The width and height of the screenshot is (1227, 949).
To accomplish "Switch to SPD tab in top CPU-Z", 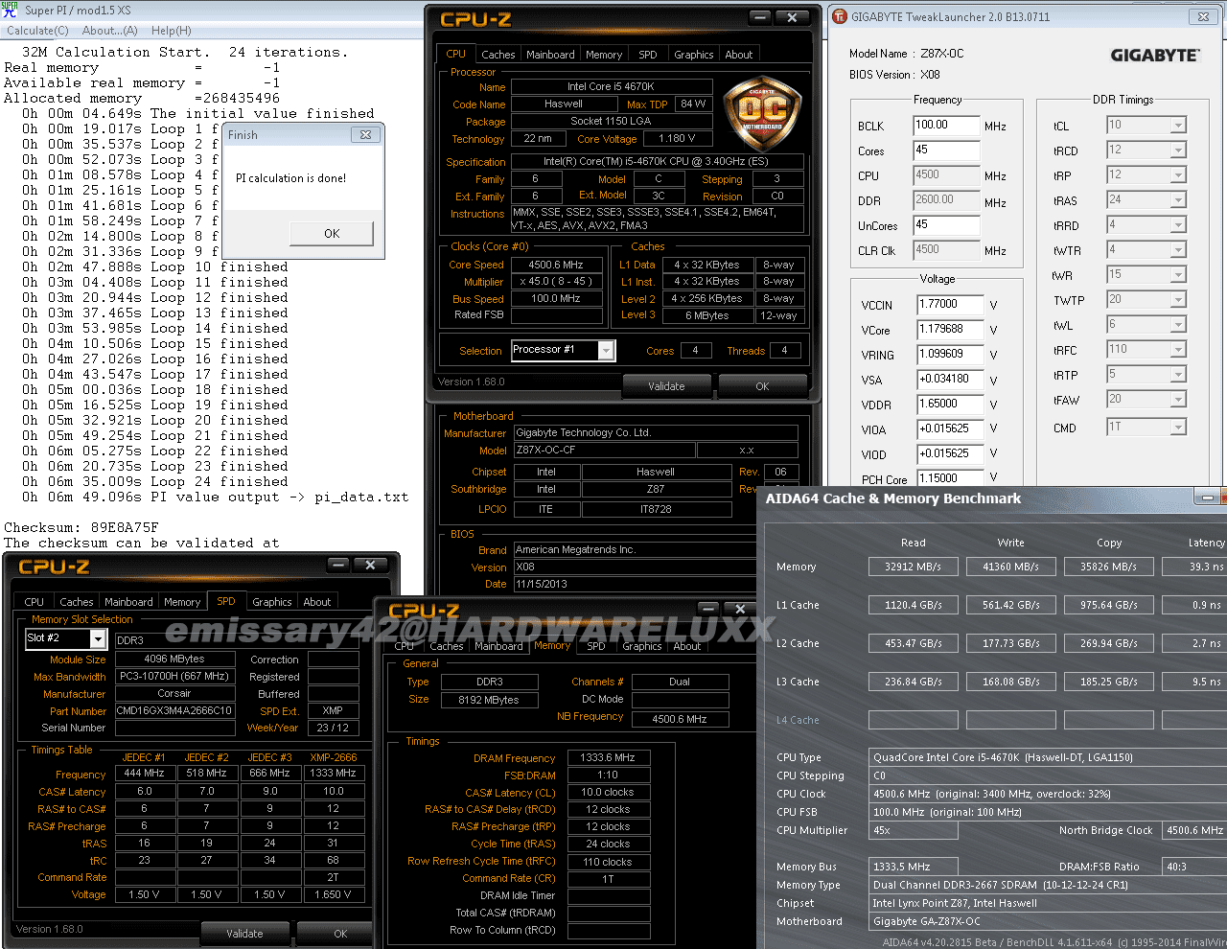I will click(x=648, y=55).
